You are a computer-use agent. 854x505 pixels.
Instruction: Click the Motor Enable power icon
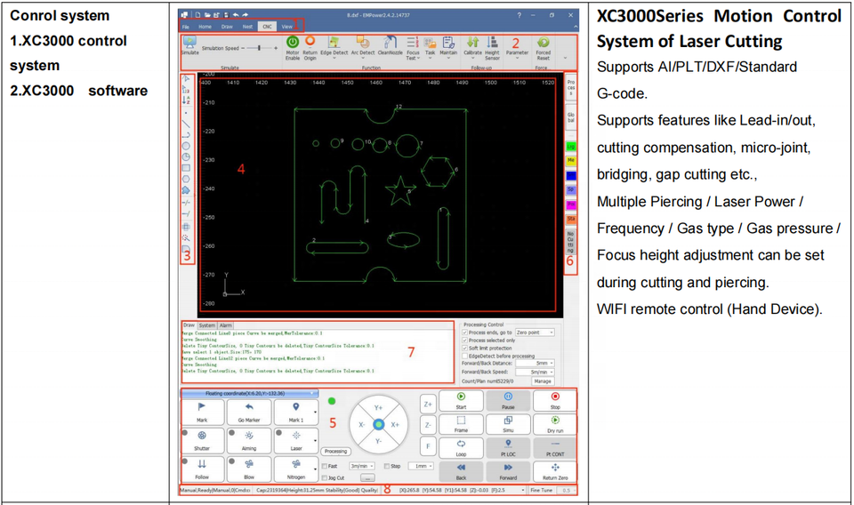[x=293, y=42]
